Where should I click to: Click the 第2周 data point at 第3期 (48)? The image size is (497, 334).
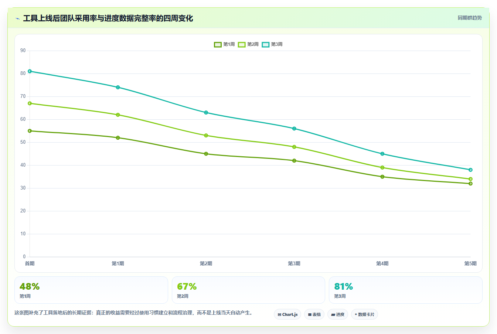click(294, 147)
